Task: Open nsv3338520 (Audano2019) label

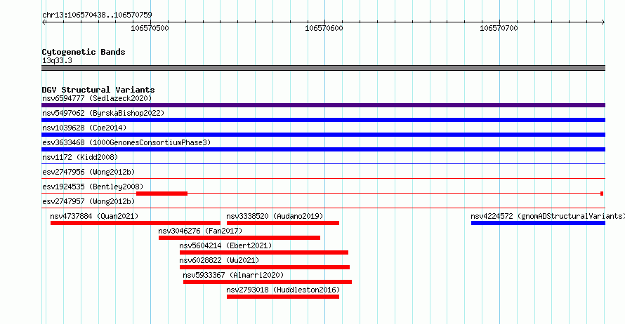Action: (275, 216)
